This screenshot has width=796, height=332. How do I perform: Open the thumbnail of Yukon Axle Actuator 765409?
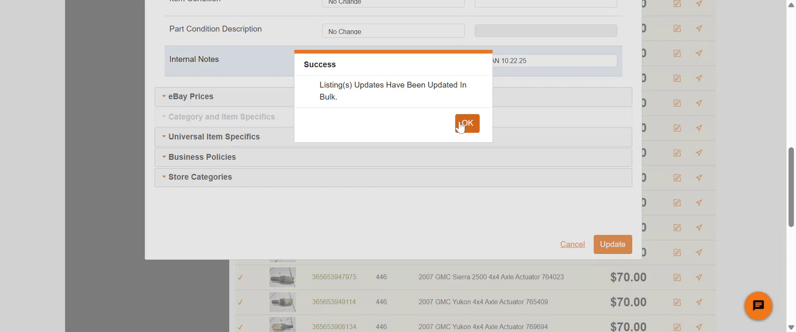[x=282, y=302]
